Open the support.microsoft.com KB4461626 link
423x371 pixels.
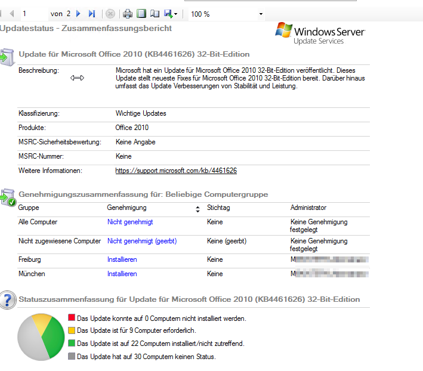(176, 171)
